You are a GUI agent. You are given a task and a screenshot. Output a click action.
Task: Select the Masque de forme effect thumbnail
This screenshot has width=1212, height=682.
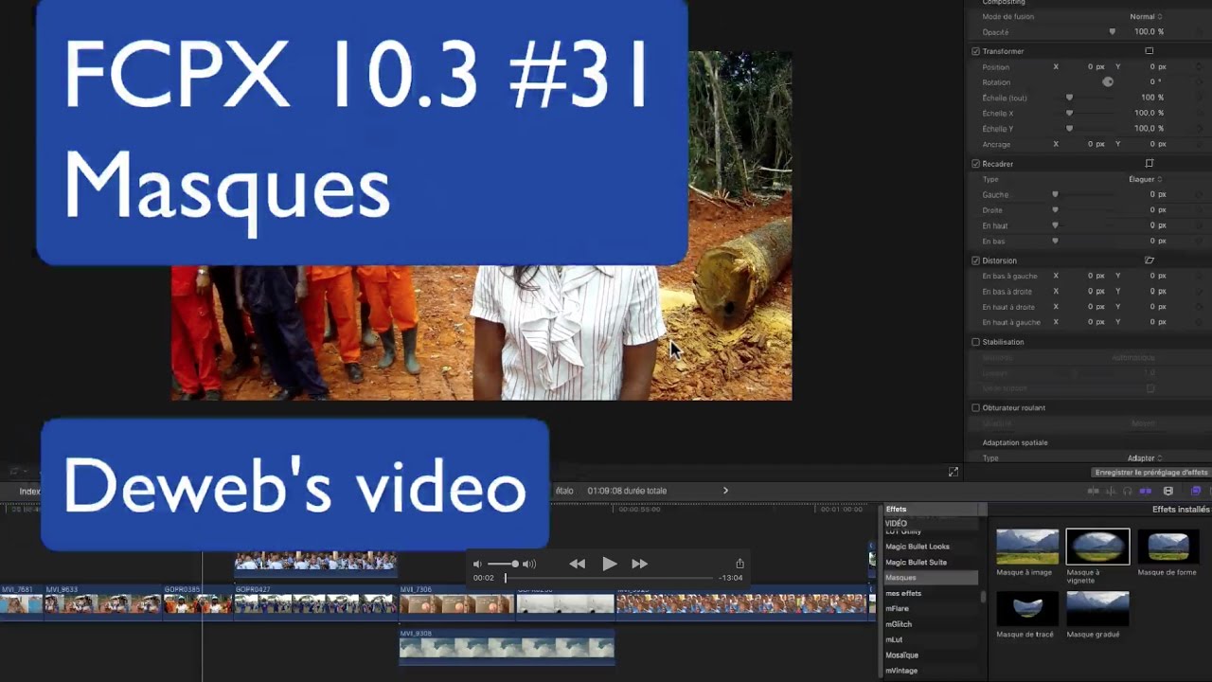[x=1167, y=547]
